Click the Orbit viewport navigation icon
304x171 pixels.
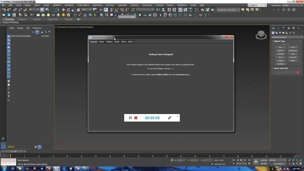pyautogui.click(x=297, y=164)
